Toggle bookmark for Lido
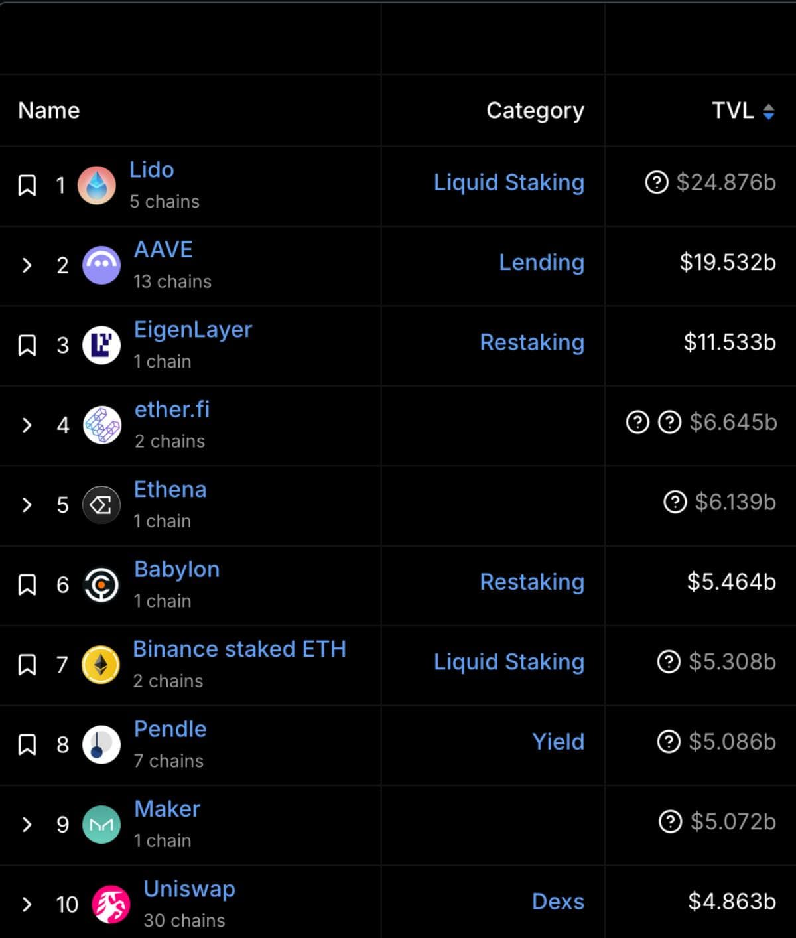The height and width of the screenshot is (938, 796). click(x=27, y=186)
